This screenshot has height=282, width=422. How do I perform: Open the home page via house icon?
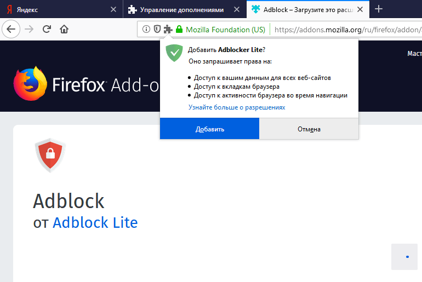(64, 29)
